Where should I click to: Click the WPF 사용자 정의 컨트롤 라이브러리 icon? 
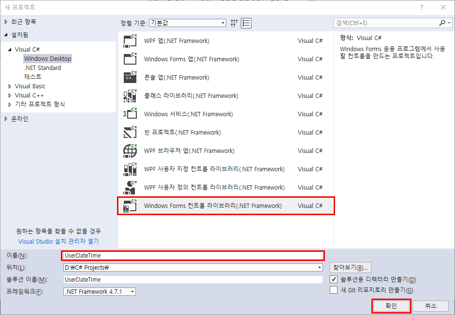(130, 187)
